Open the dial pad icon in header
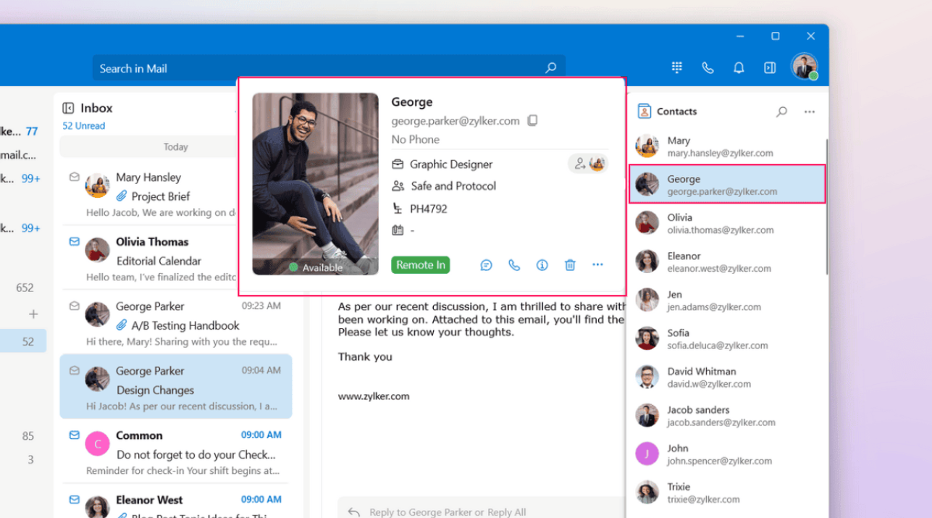The height and width of the screenshot is (518, 932). point(677,67)
